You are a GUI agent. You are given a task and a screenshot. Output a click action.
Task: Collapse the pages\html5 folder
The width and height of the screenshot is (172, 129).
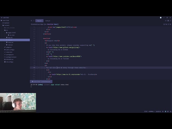[x=11, y=33]
